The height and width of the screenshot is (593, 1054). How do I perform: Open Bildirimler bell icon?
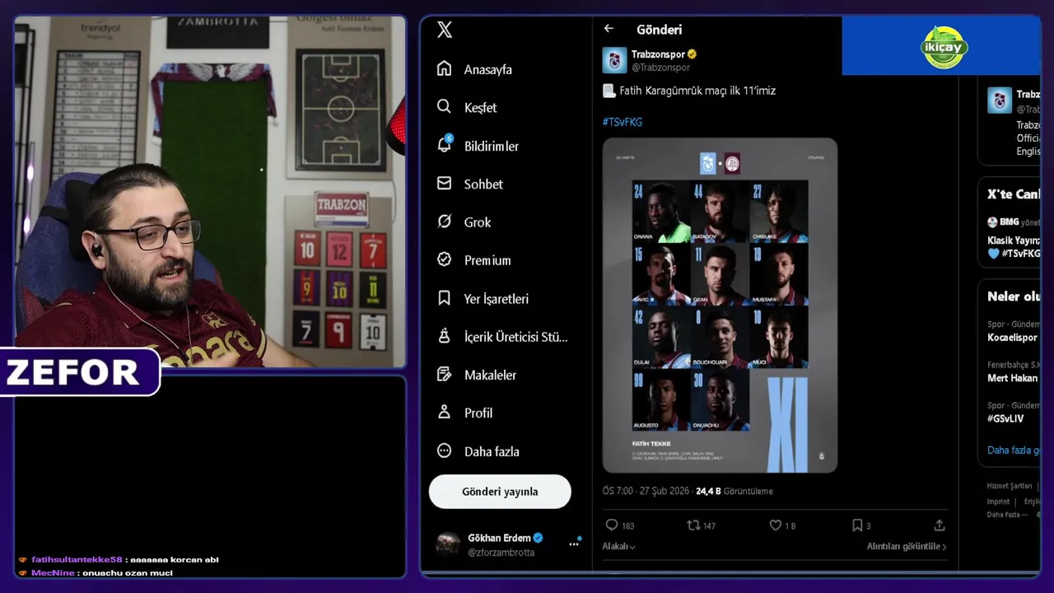[445, 145]
